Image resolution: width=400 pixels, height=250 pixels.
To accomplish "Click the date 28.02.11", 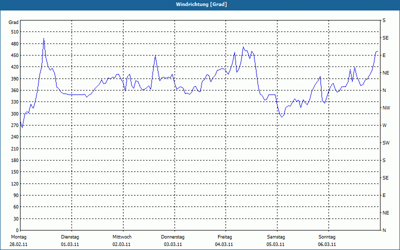I will 18,244.
